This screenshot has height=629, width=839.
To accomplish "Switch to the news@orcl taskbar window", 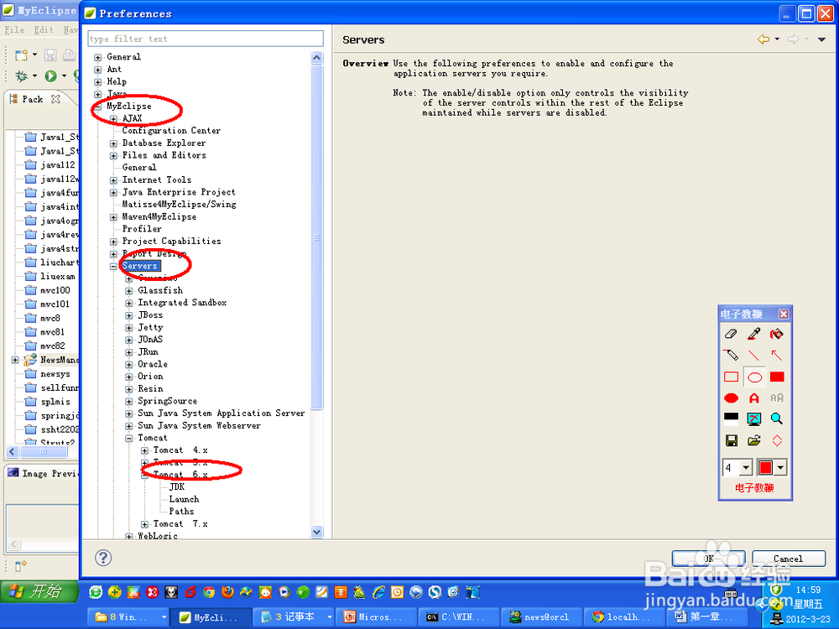I will click(x=539, y=617).
